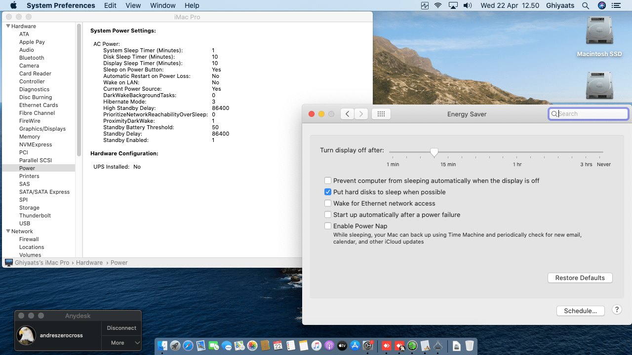Click the Show All grid icon in Energy Saver
This screenshot has height=355, width=632.
[381, 114]
